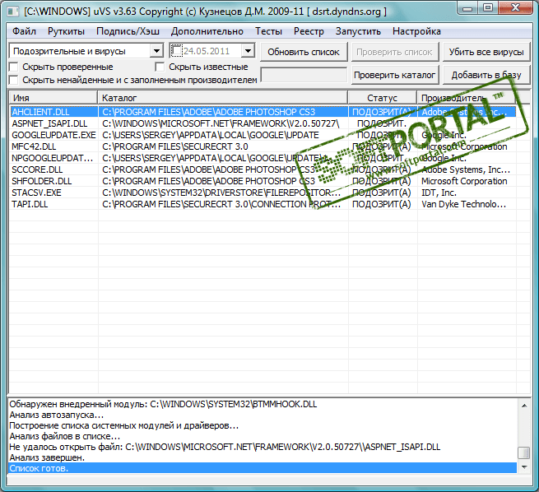The image size is (539, 492).
Task: Open the Реестр menu
Action: [309, 31]
